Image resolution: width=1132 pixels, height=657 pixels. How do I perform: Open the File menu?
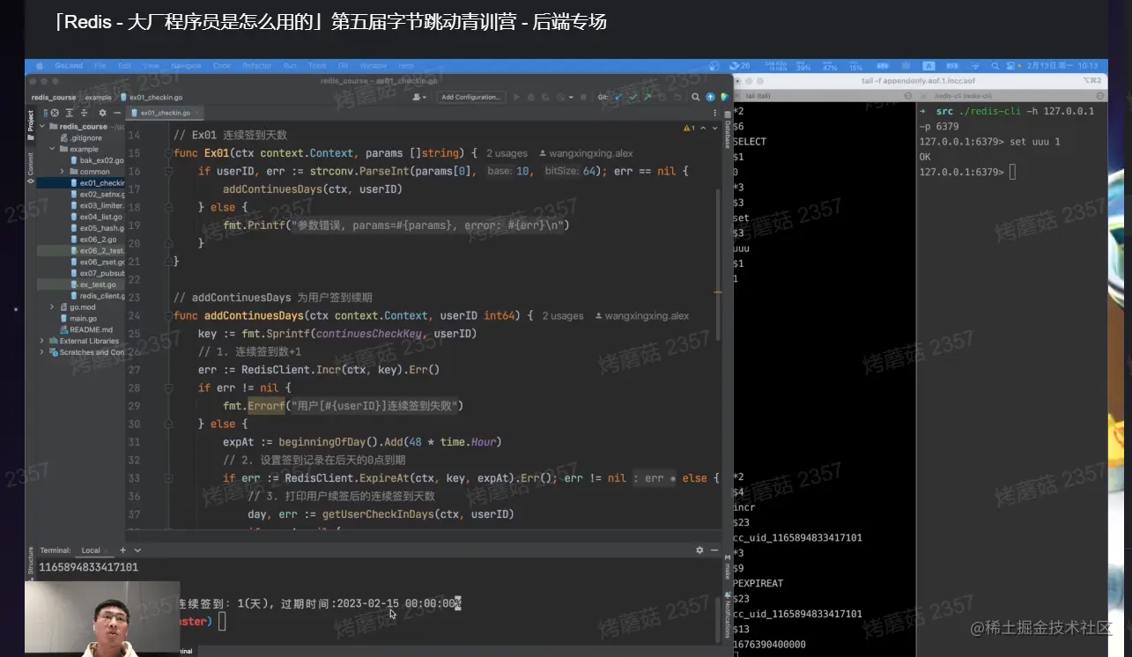tap(100, 66)
